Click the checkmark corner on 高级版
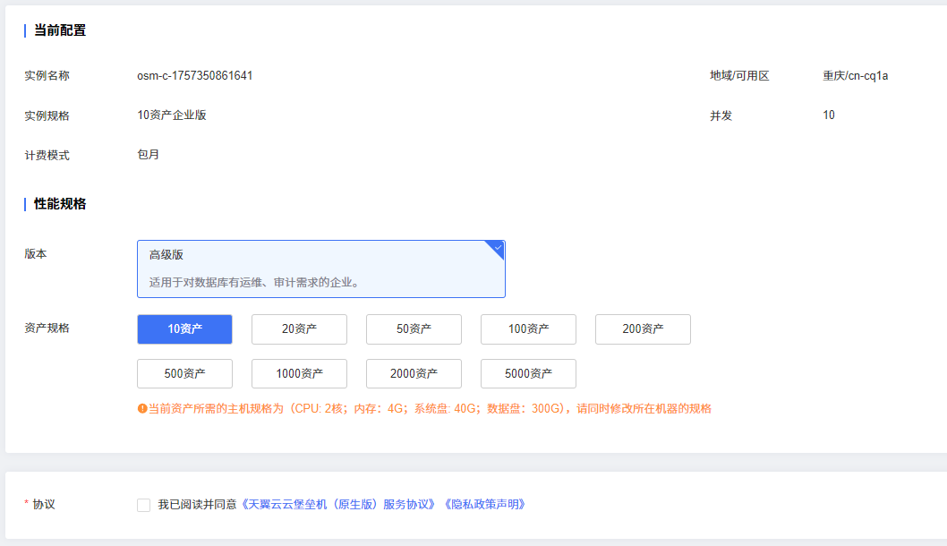This screenshot has height=546, width=947. click(x=498, y=247)
